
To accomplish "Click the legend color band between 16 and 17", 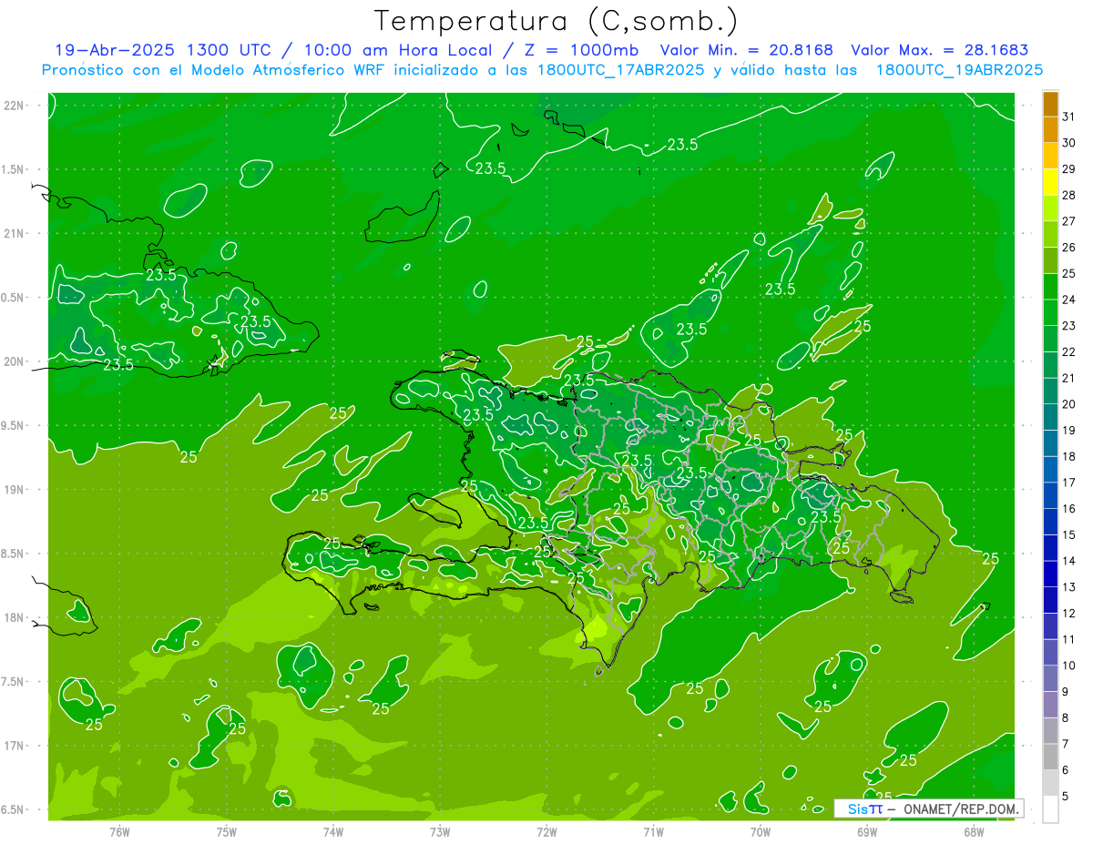I will point(1050,495).
